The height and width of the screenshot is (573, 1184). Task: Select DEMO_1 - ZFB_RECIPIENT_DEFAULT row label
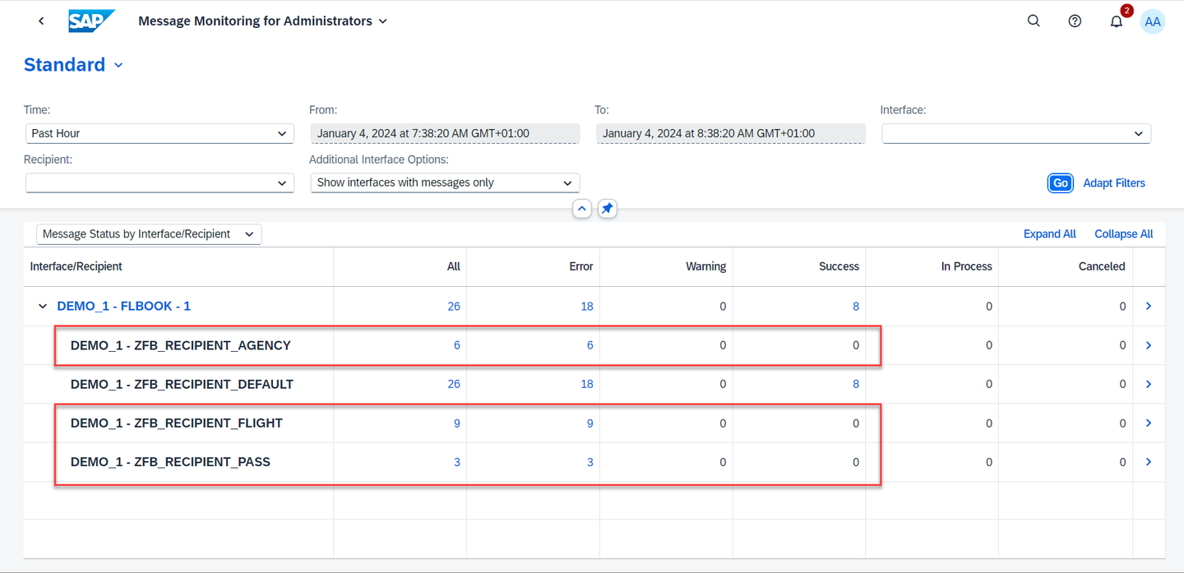coord(182,384)
